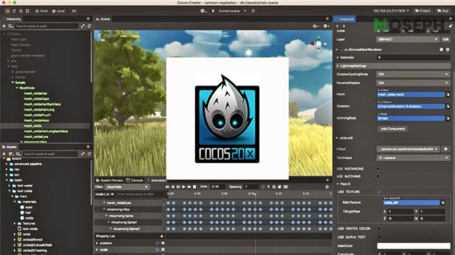Screen dimensions: 455x255
Task: Select the Move transform tool
Action: pyautogui.click(x=8, y=11)
